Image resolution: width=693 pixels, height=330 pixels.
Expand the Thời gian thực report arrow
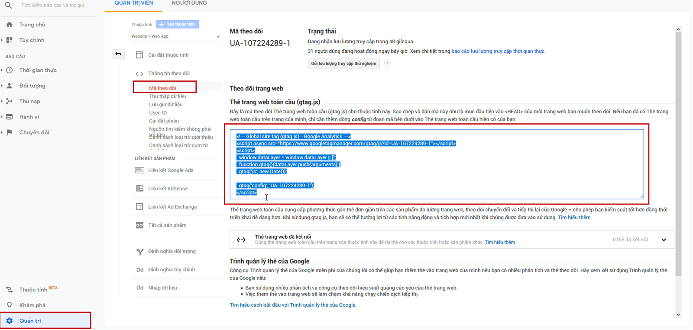[2, 70]
